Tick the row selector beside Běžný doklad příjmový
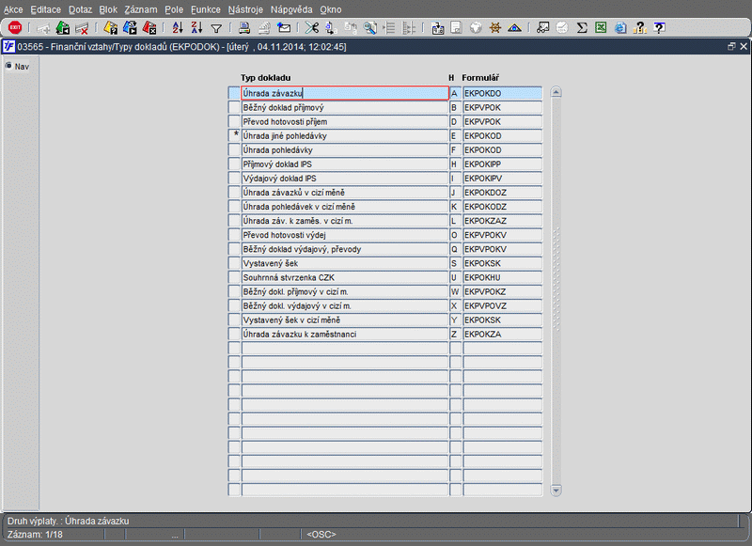The image size is (752, 546). [234, 107]
